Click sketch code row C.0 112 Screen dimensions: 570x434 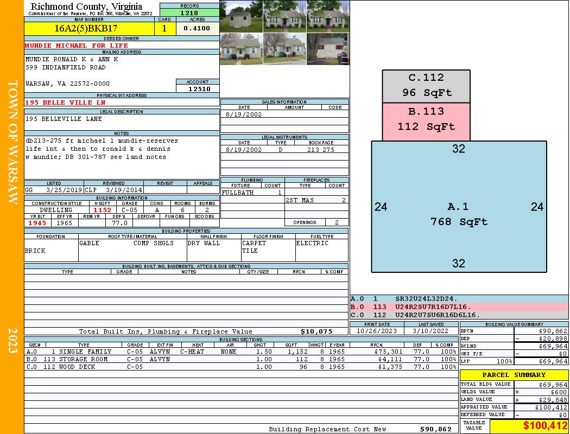point(459,315)
